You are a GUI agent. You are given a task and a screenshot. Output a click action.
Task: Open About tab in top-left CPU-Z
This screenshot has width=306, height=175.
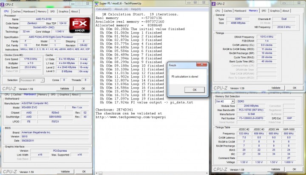click(74, 11)
